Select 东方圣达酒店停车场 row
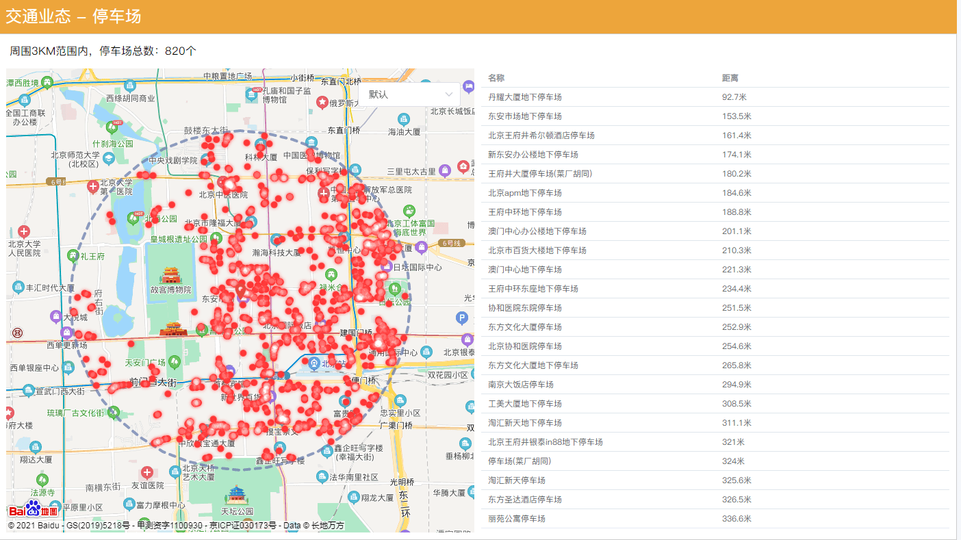 (715, 500)
